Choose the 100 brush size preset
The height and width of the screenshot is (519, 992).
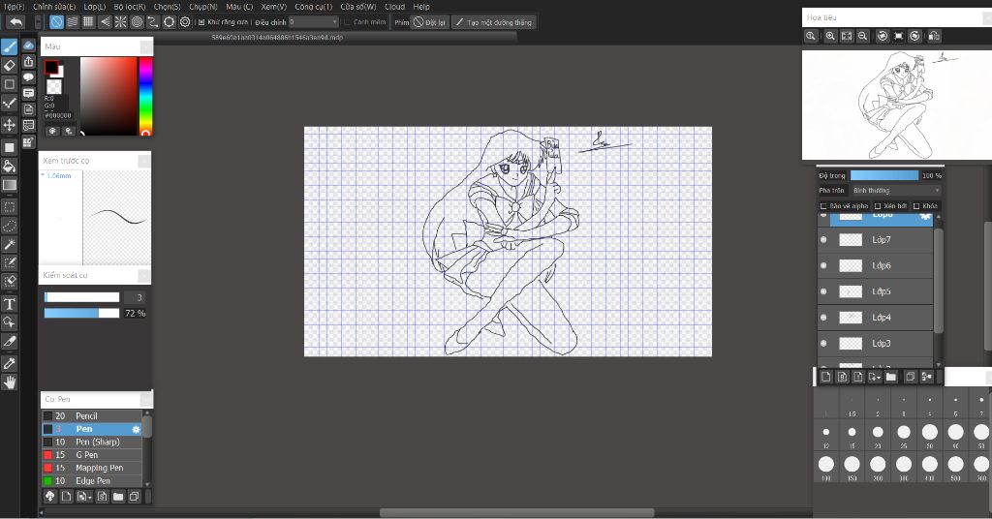click(x=826, y=467)
